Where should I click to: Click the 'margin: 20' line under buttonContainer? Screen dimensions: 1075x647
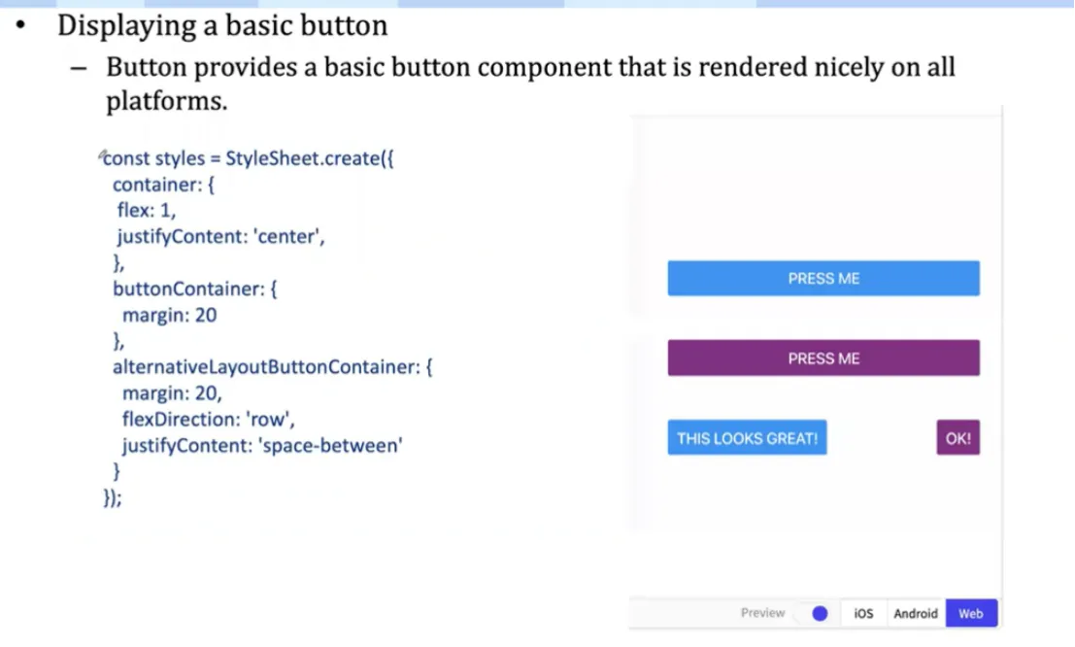[x=169, y=315]
